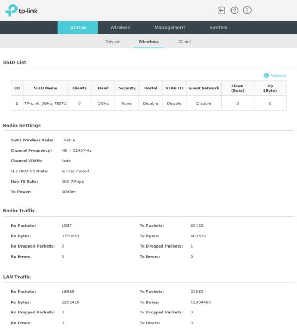Viewport: 297px width, 330px height.
Task: Click the TP-Link logo
Action: tap(21, 10)
